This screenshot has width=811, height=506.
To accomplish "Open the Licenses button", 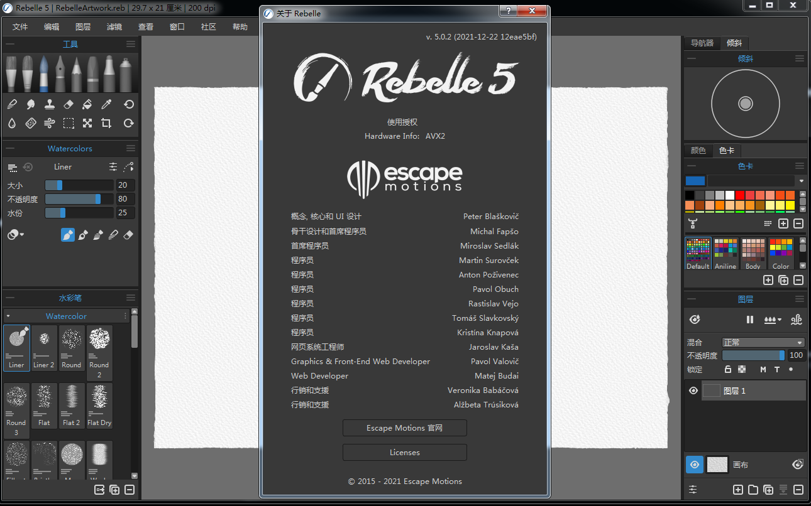I will tap(404, 452).
